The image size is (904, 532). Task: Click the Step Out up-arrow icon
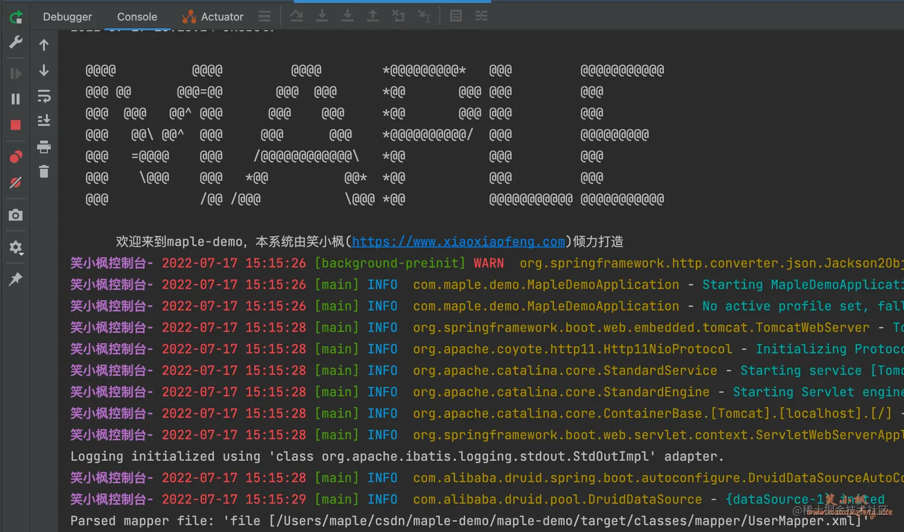click(372, 16)
